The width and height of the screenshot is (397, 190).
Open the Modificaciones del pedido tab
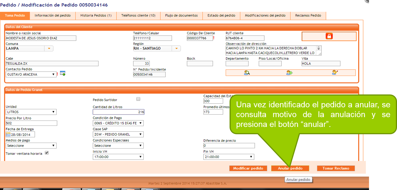(265, 16)
